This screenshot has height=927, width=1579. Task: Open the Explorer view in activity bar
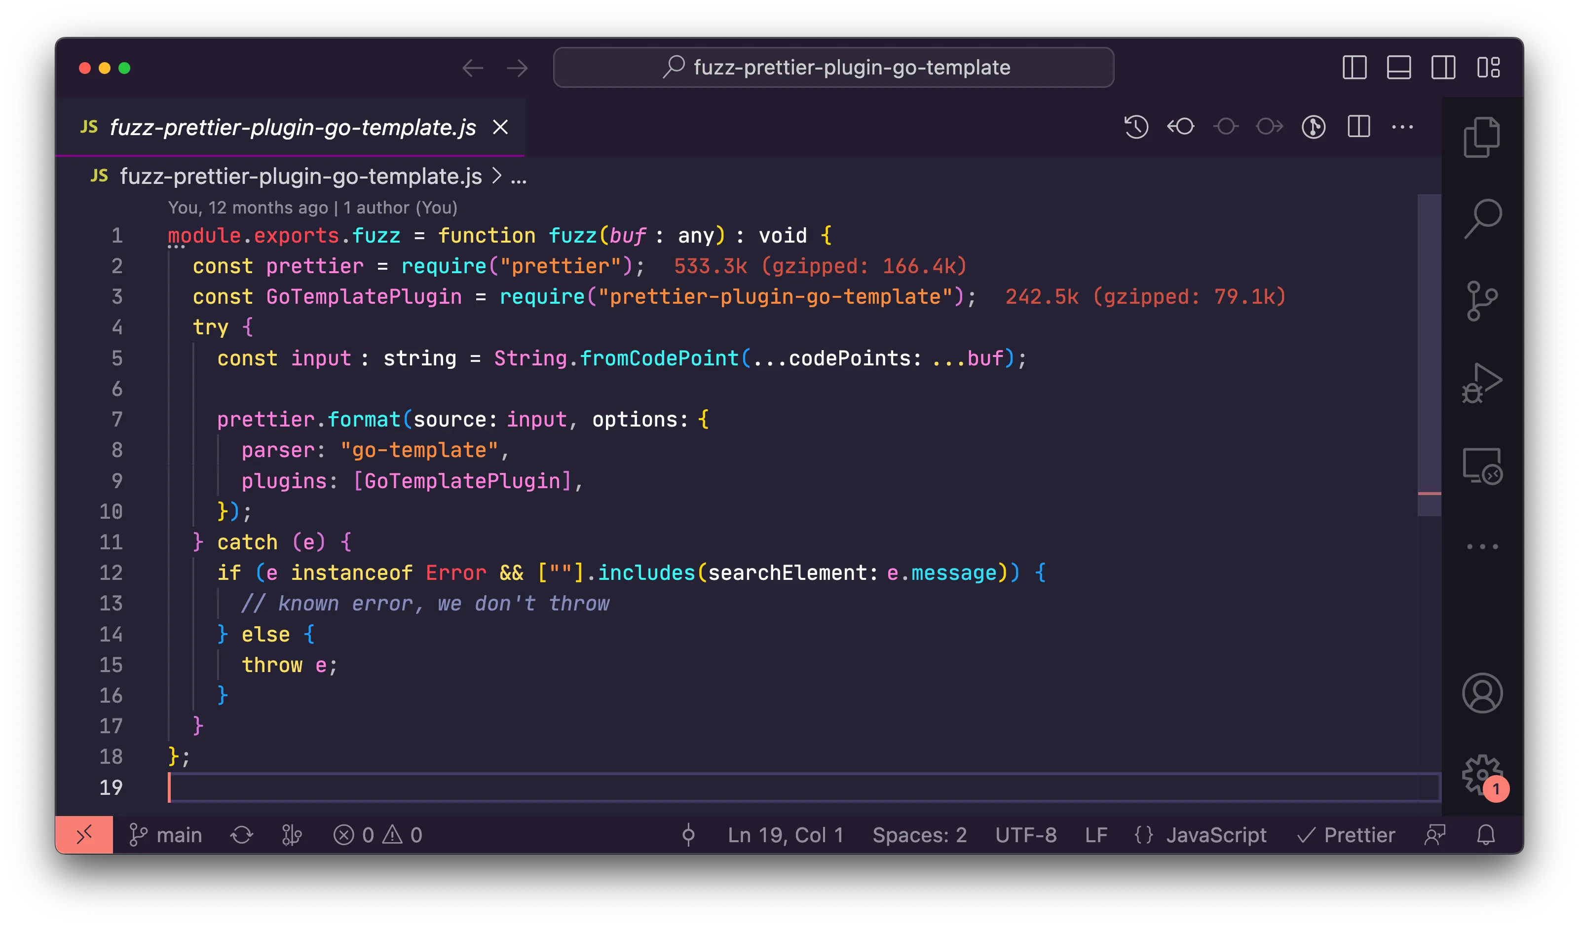(x=1481, y=137)
